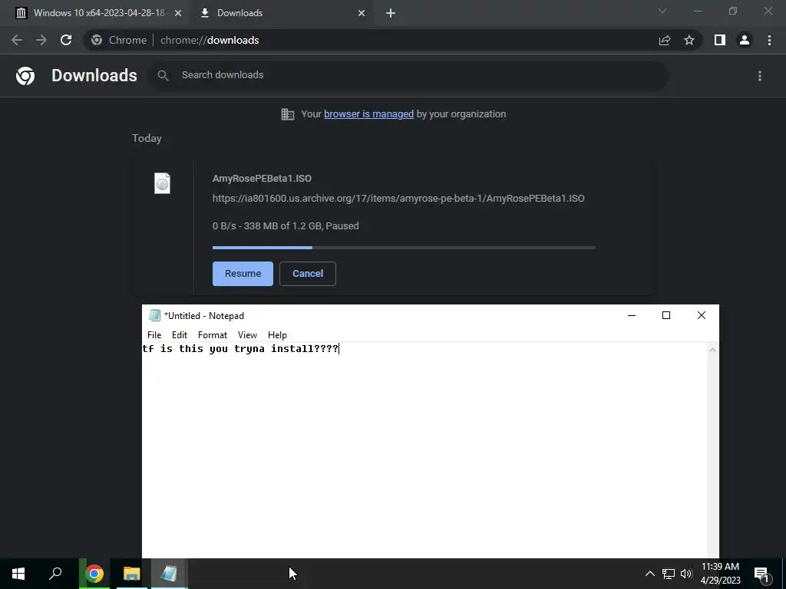Open a new Chrome tab

point(391,13)
